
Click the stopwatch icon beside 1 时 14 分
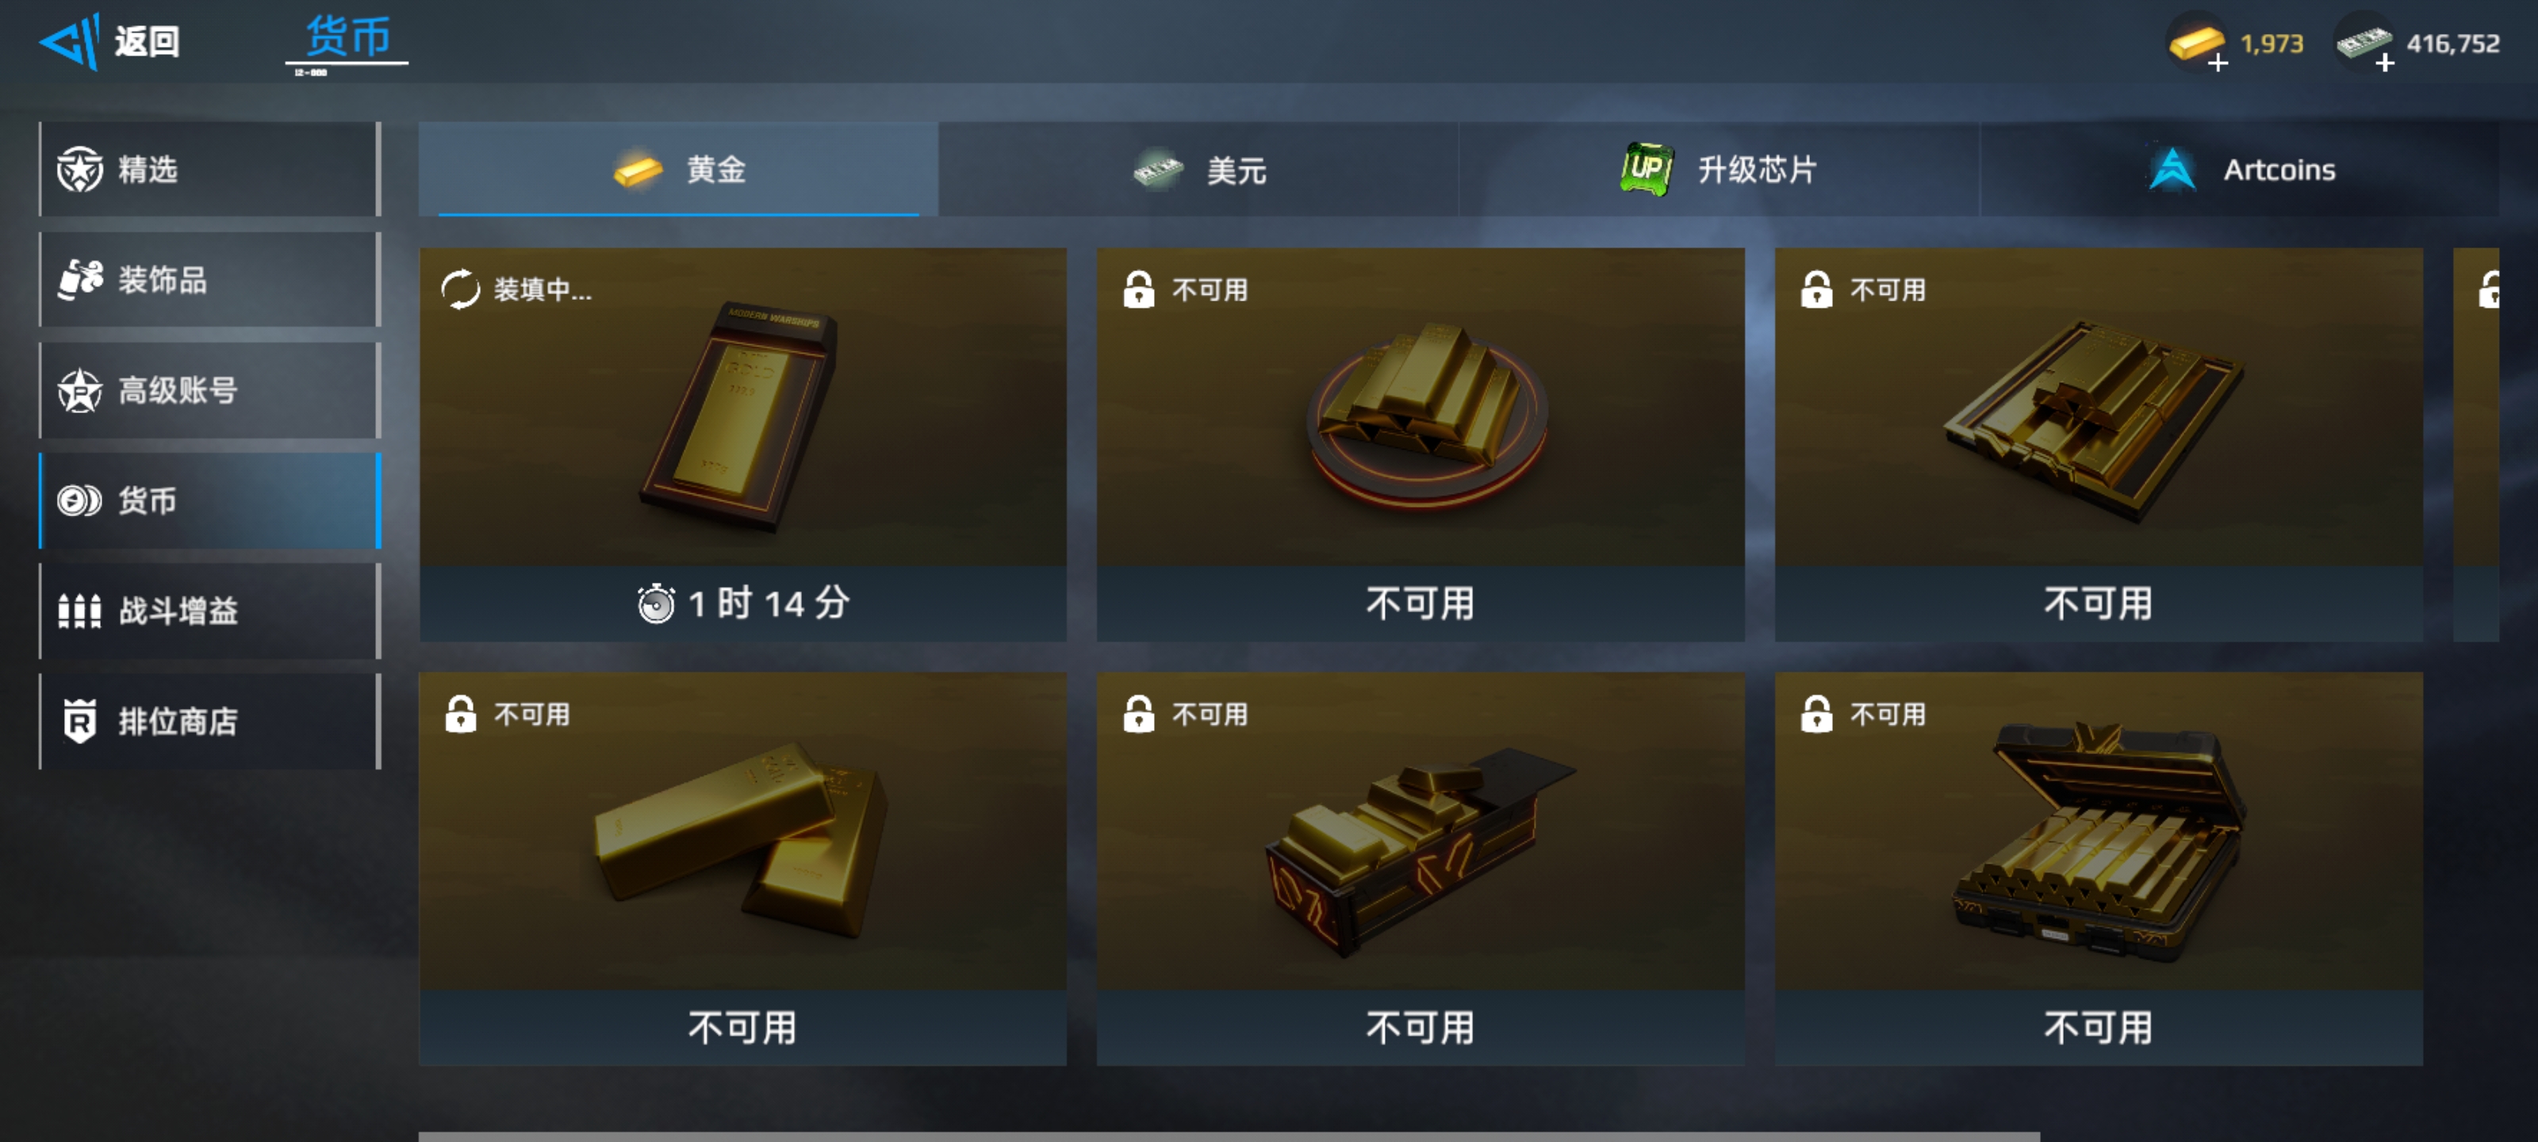pyautogui.click(x=656, y=603)
